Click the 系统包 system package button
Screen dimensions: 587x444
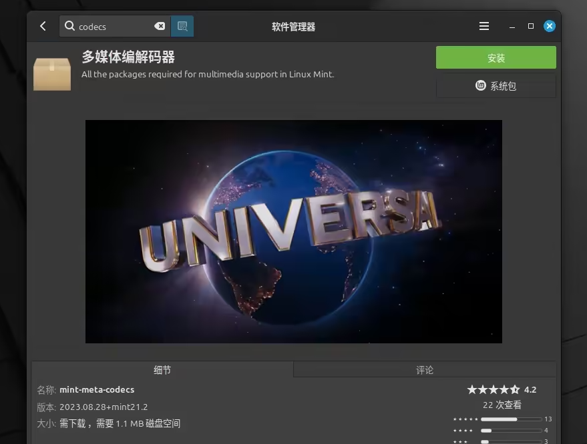pyautogui.click(x=496, y=86)
